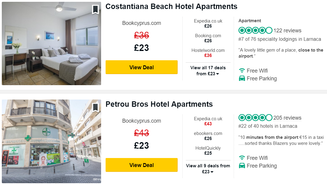327x185 pixels.
Task: Open the 205 reviews link
Action: tap(287, 118)
